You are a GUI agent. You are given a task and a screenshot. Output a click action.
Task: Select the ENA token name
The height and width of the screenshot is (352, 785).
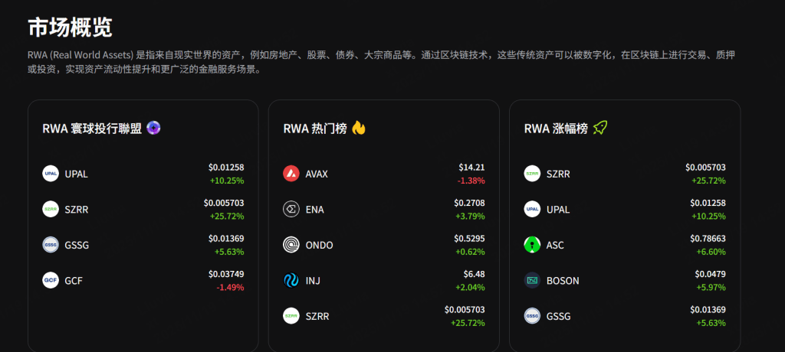[x=315, y=210]
